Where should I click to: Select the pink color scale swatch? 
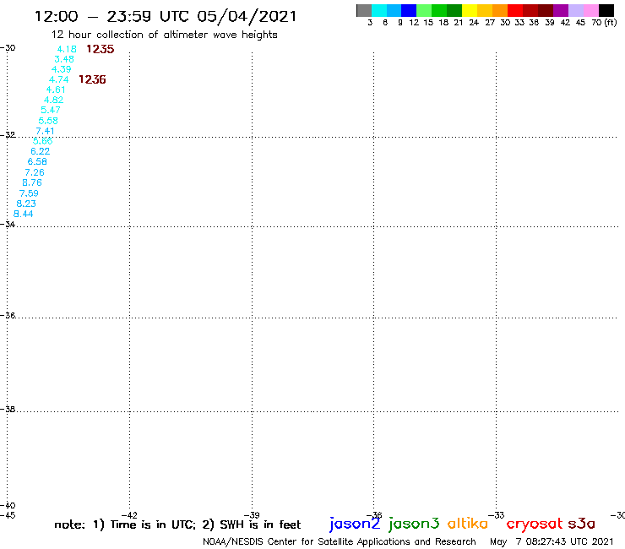(591, 10)
